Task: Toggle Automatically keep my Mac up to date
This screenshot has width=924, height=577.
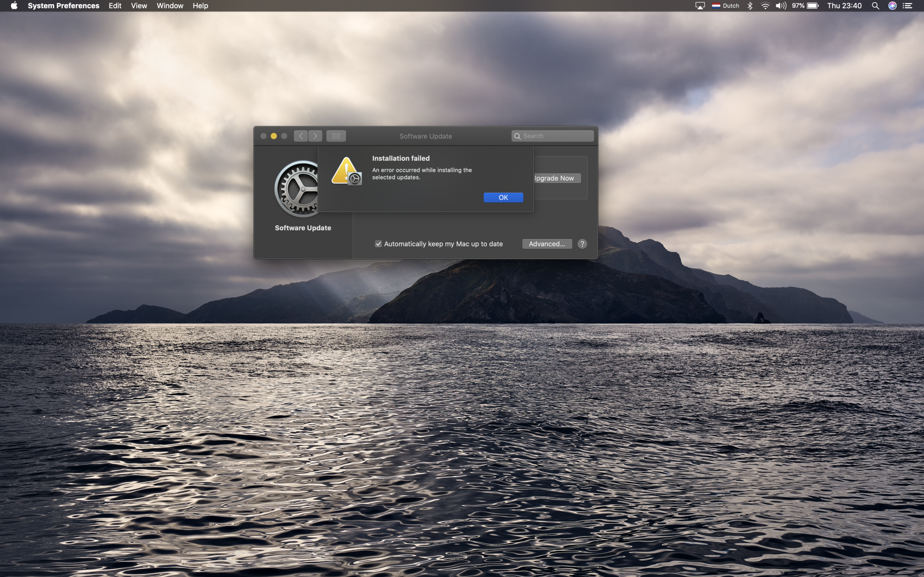Action: point(378,244)
